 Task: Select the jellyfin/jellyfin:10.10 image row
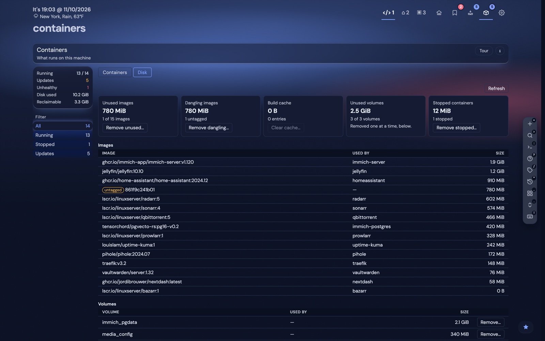coord(303,171)
